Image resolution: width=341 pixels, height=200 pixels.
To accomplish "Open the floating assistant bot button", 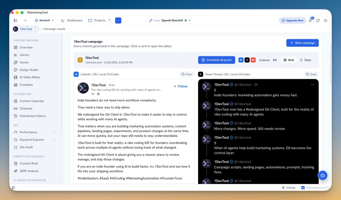I will click(x=322, y=175).
